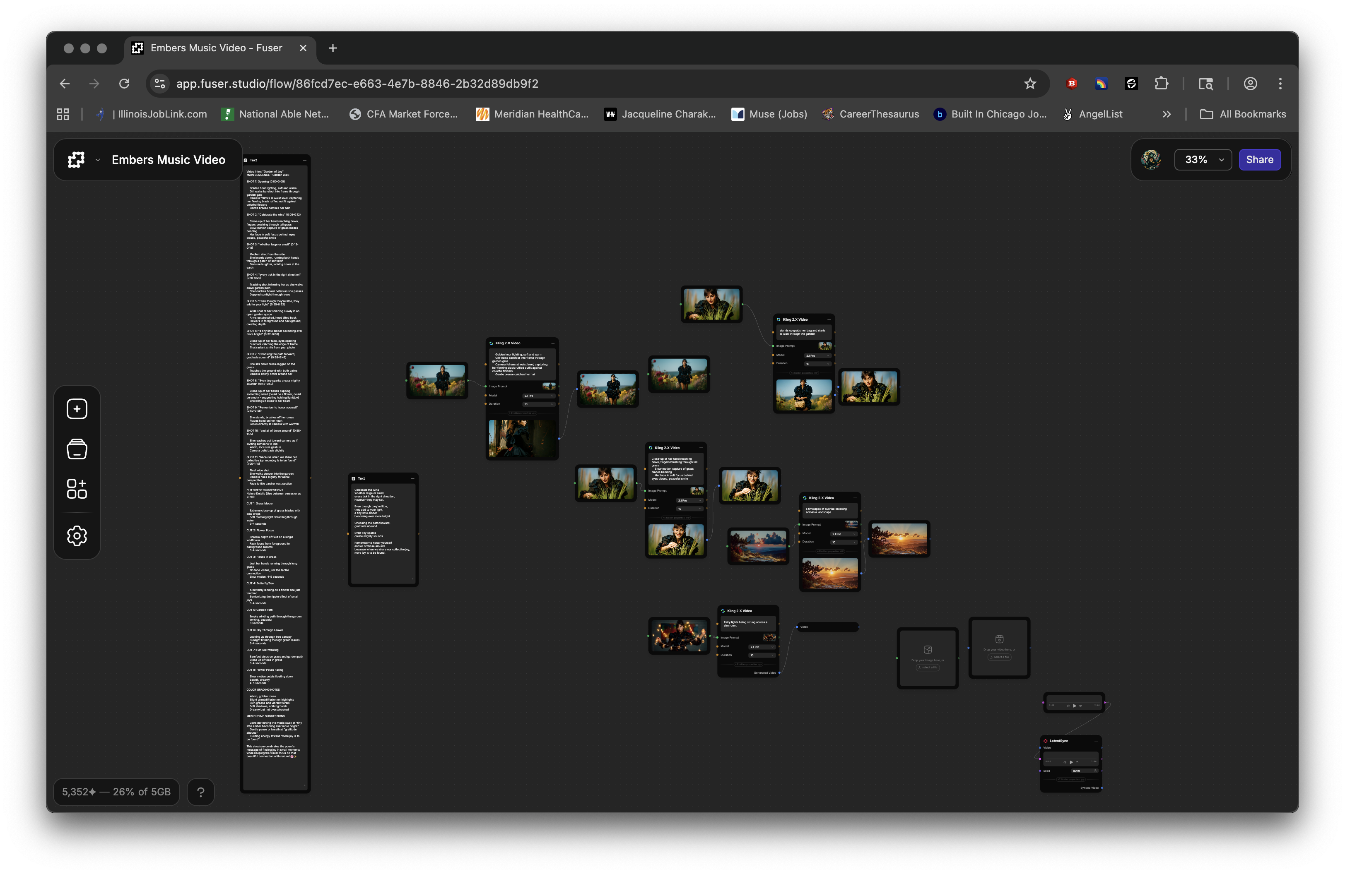Open the All Bookmarks folder
The image size is (1345, 874).
(1243, 114)
